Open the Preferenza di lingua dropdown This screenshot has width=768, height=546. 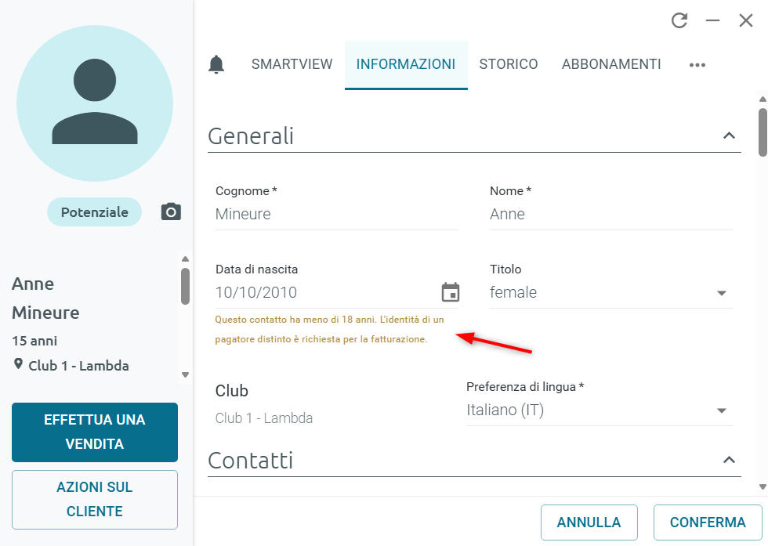[x=600, y=410]
